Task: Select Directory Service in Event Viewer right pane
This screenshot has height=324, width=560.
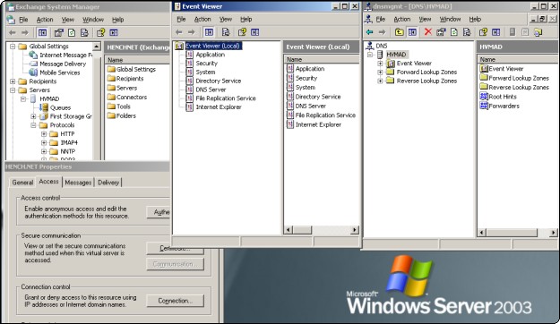Action: coord(318,97)
